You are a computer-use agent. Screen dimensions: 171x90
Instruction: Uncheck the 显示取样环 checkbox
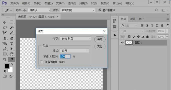click(x=100, y=10)
